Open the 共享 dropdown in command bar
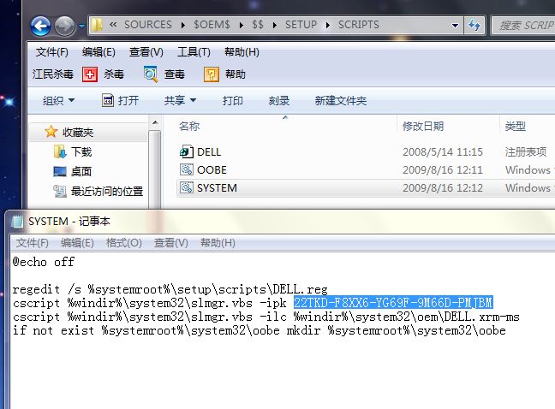555x409 pixels. 180,100
